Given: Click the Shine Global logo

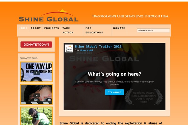Looking at the screenshot, I should (49, 15).
